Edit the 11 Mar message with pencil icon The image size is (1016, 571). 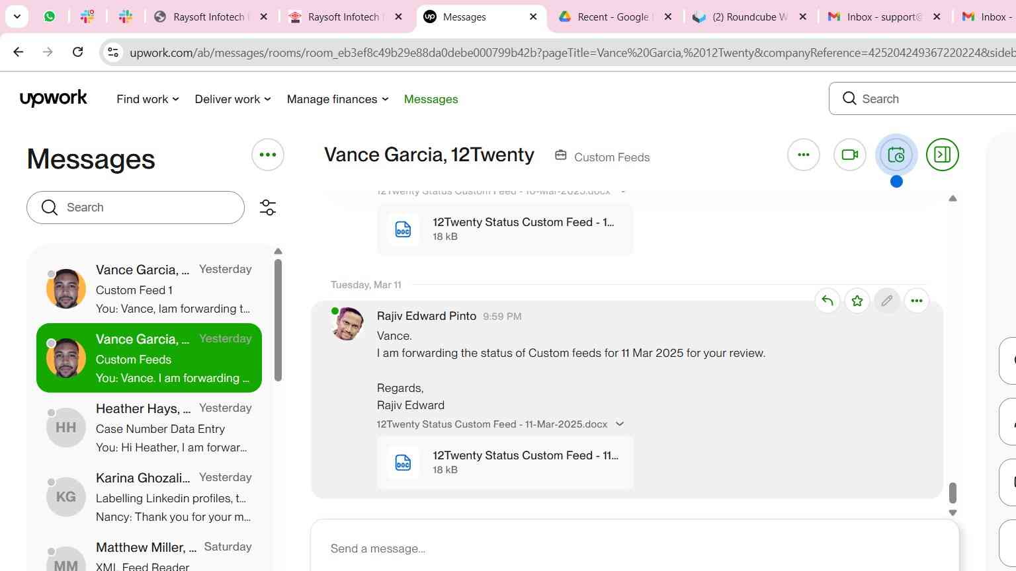click(887, 301)
